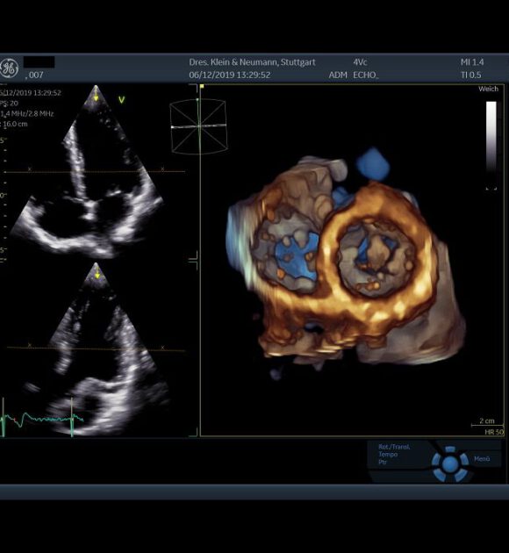Click the ECG trace waveform
Screen dimensions: 509x553
click(x=42, y=419)
